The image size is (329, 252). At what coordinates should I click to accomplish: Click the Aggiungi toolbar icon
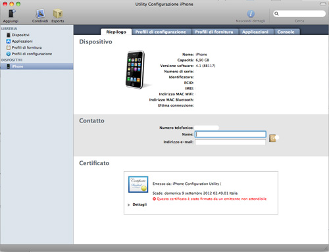12,14
